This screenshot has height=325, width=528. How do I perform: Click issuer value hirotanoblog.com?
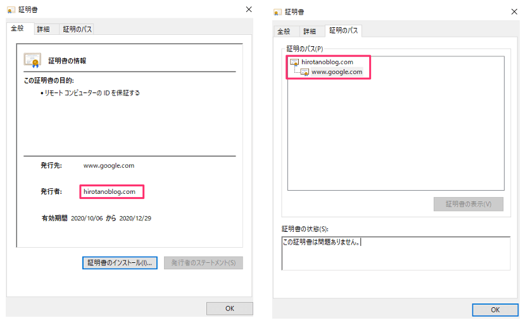tap(110, 191)
